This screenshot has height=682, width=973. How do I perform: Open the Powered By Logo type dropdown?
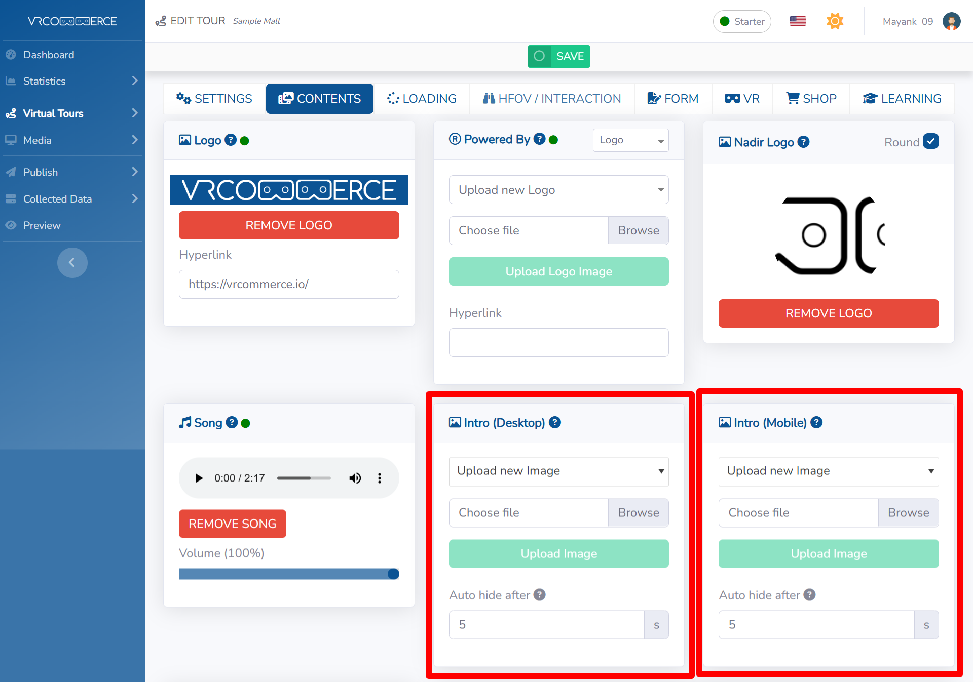630,140
